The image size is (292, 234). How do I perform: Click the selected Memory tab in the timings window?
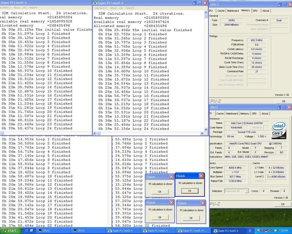coord(246,11)
